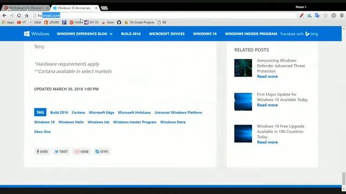The height and width of the screenshot is (194, 346).
Task: Open the Windows Insider Program tag link
Action: click(x=135, y=122)
